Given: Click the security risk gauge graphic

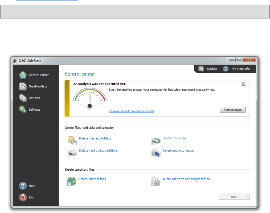Looking at the screenshot, I should (x=90, y=98).
